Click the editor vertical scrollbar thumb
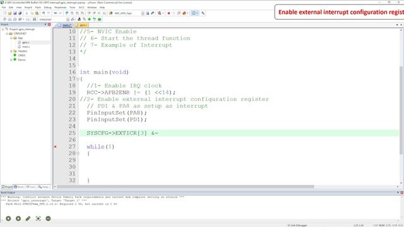The height and width of the screenshot is (227, 404). (401, 110)
